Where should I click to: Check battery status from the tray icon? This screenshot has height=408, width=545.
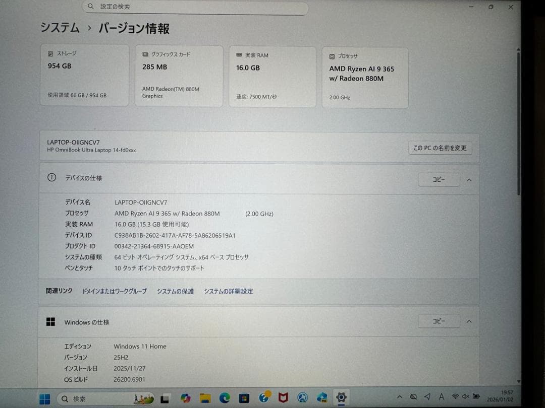click(476, 396)
